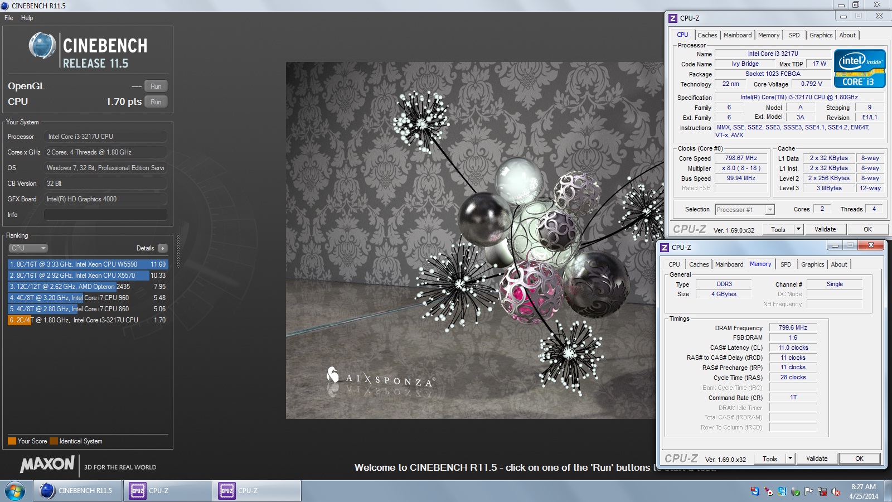Click the CINEBENCH R11.5 taskbar button

pyautogui.click(x=77, y=491)
